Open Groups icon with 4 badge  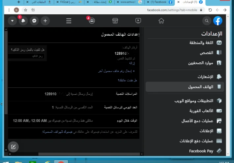(x=92, y=20)
